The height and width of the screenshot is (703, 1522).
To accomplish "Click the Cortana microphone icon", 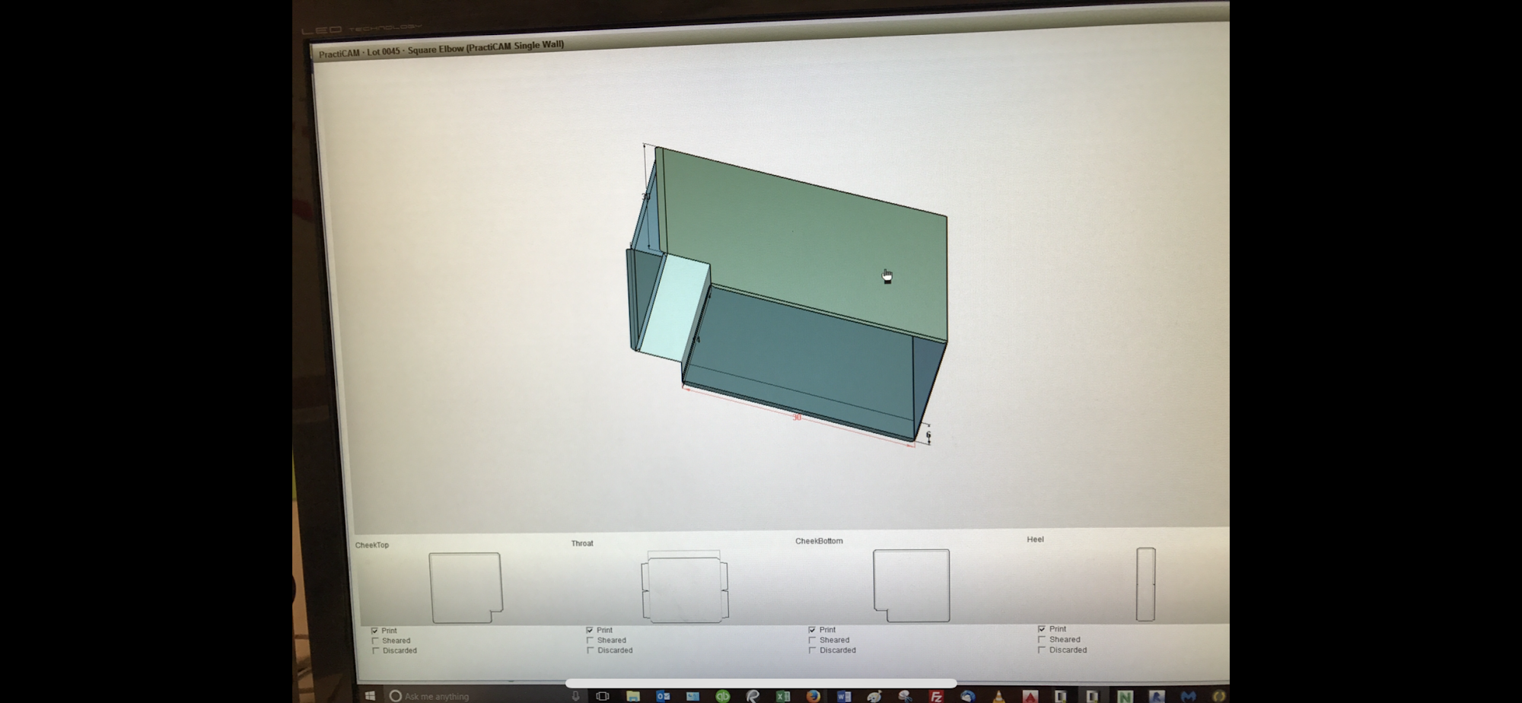I will click(x=575, y=695).
